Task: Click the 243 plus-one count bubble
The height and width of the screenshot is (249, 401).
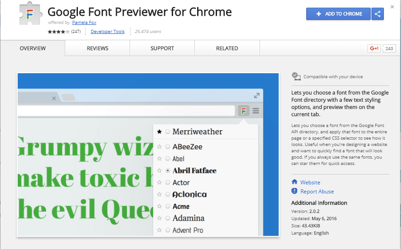Action: [x=389, y=48]
